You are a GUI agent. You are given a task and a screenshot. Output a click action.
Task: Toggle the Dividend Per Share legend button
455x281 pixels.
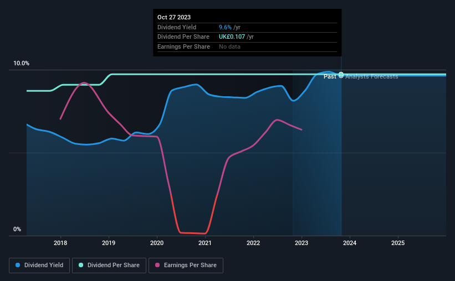point(109,266)
